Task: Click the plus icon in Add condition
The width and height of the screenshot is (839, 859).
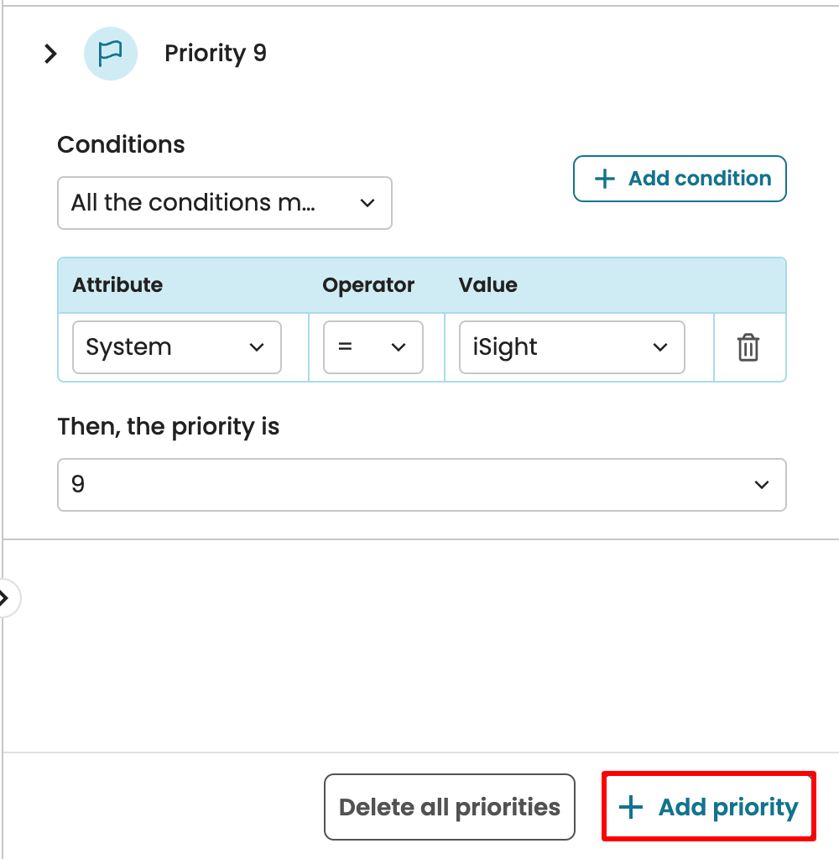Action: pos(604,179)
